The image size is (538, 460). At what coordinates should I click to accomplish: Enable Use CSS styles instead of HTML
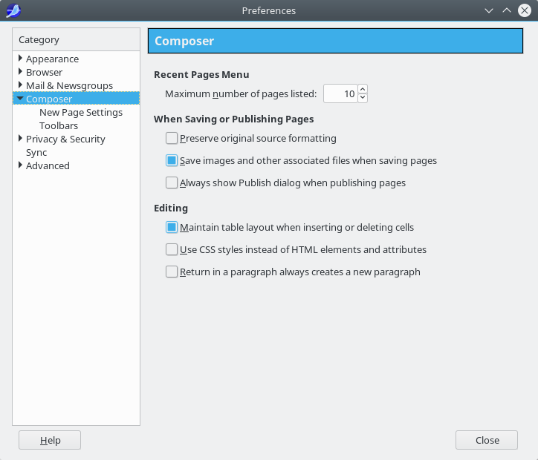tap(172, 249)
